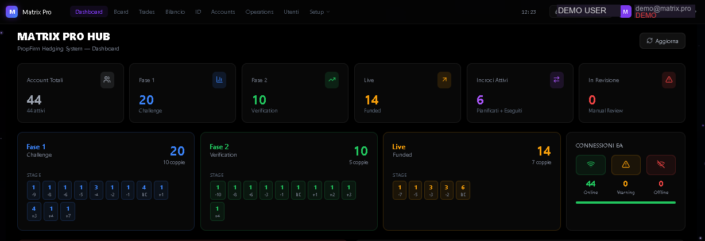This screenshot has height=241, width=705.
Task: Click the Matrix Pro logo icon
Action: click(12, 11)
